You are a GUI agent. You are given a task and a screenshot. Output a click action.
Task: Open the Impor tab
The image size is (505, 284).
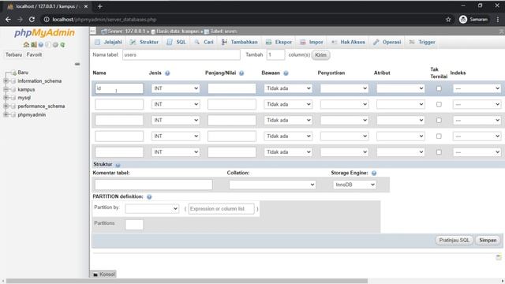point(312,42)
